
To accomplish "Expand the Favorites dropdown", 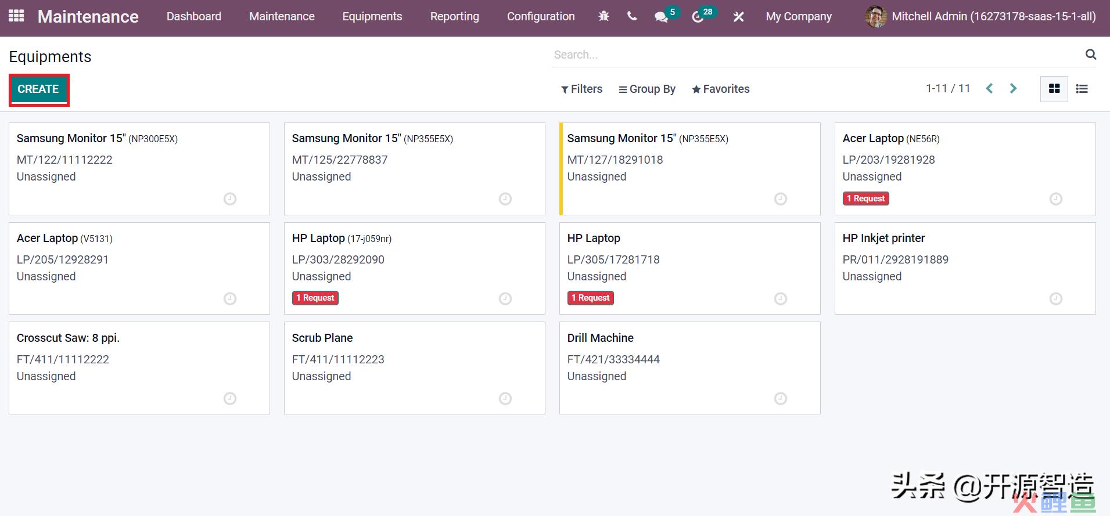I will pos(721,89).
